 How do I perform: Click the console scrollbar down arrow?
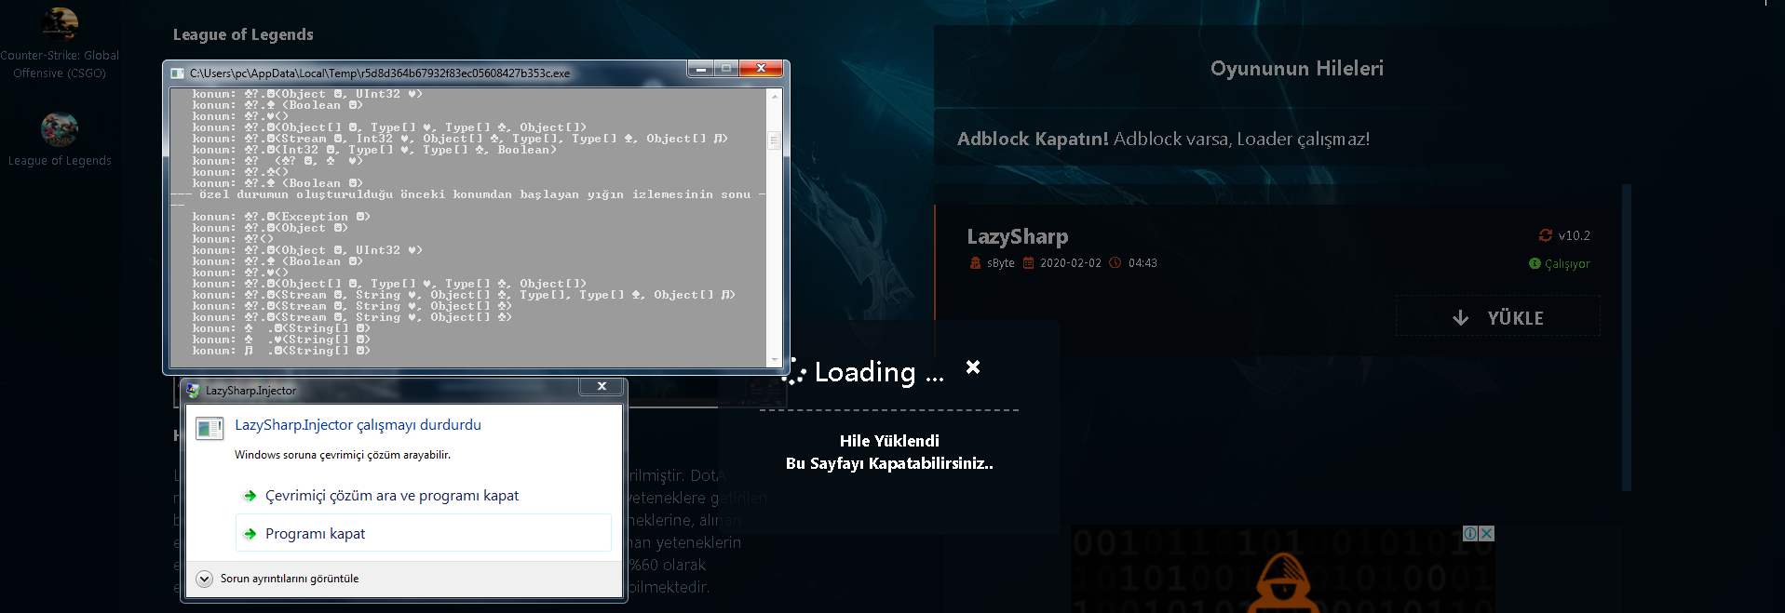774,360
